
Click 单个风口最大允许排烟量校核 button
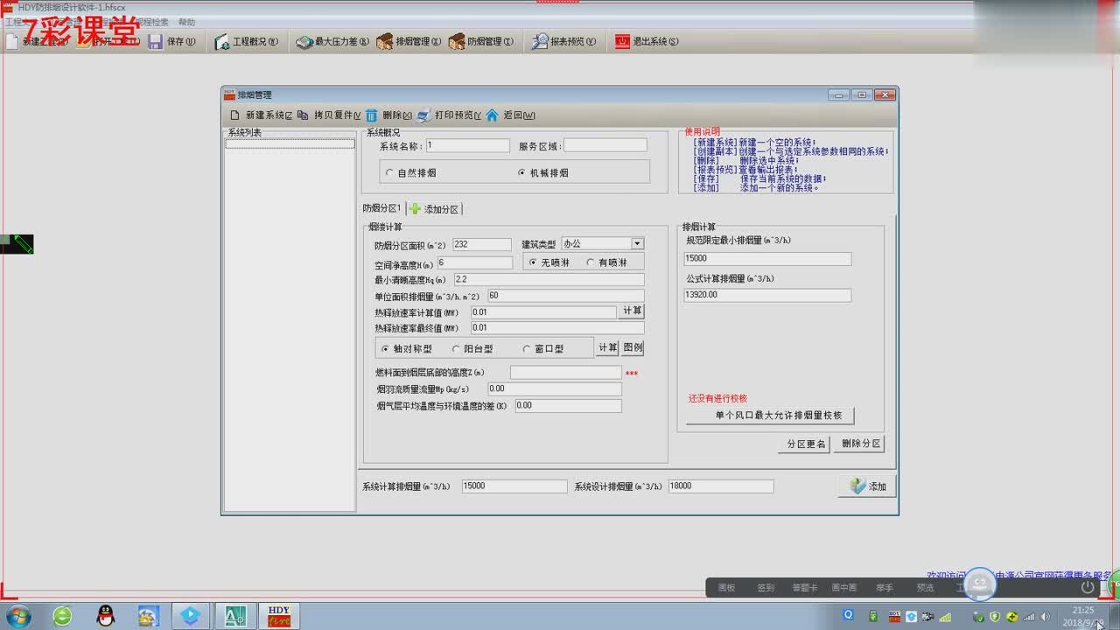coord(770,416)
